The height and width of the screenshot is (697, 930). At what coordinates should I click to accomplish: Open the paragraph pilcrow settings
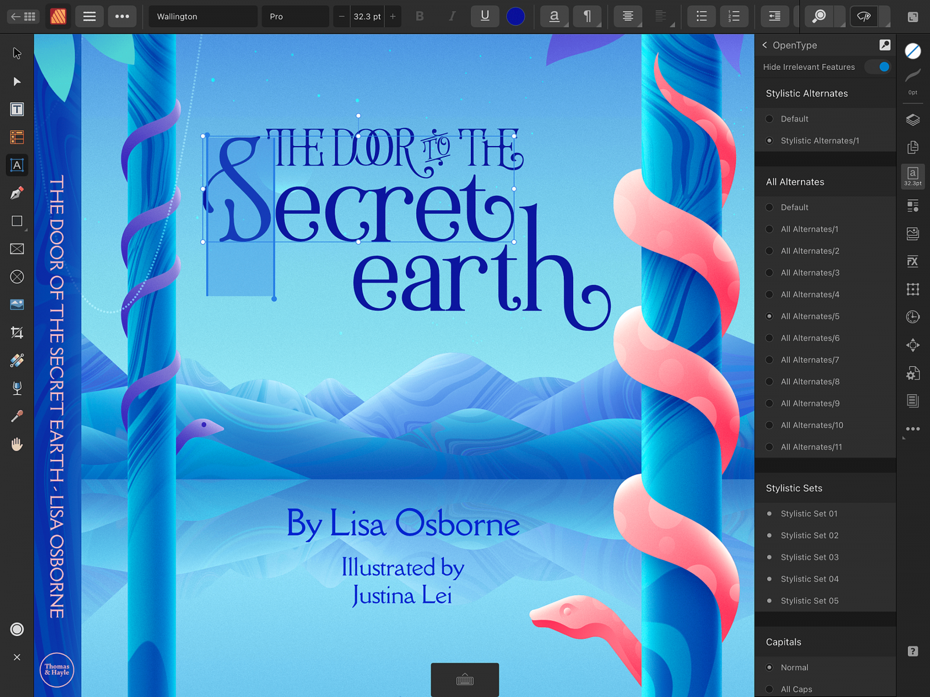pyautogui.click(x=587, y=16)
